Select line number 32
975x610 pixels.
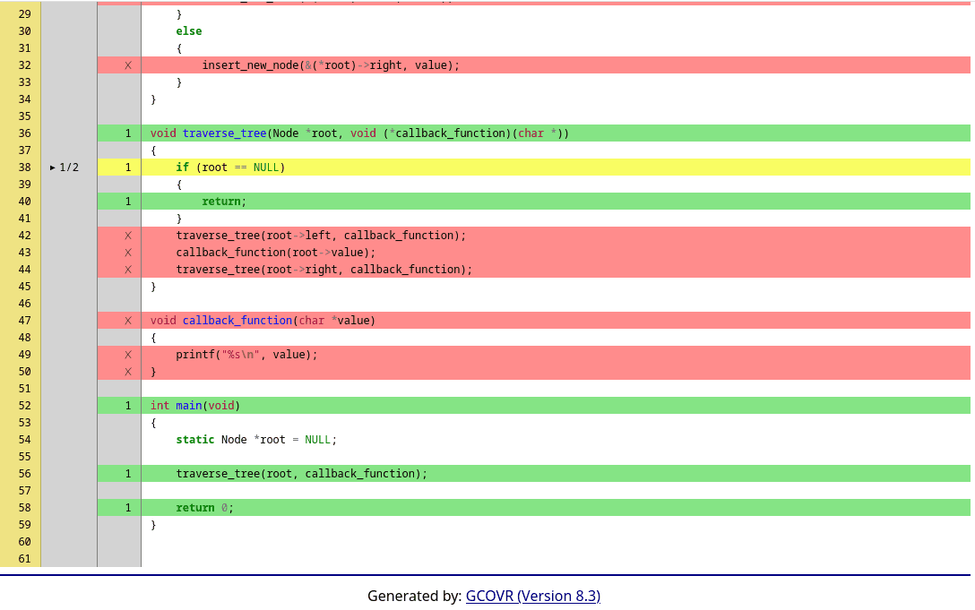pos(24,65)
